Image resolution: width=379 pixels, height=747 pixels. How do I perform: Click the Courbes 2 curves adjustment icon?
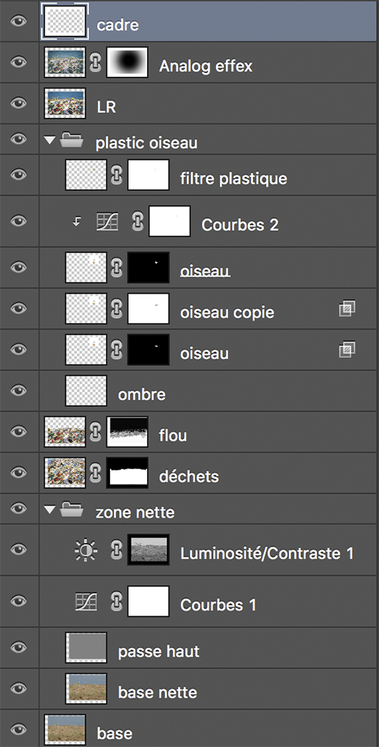pos(107,222)
